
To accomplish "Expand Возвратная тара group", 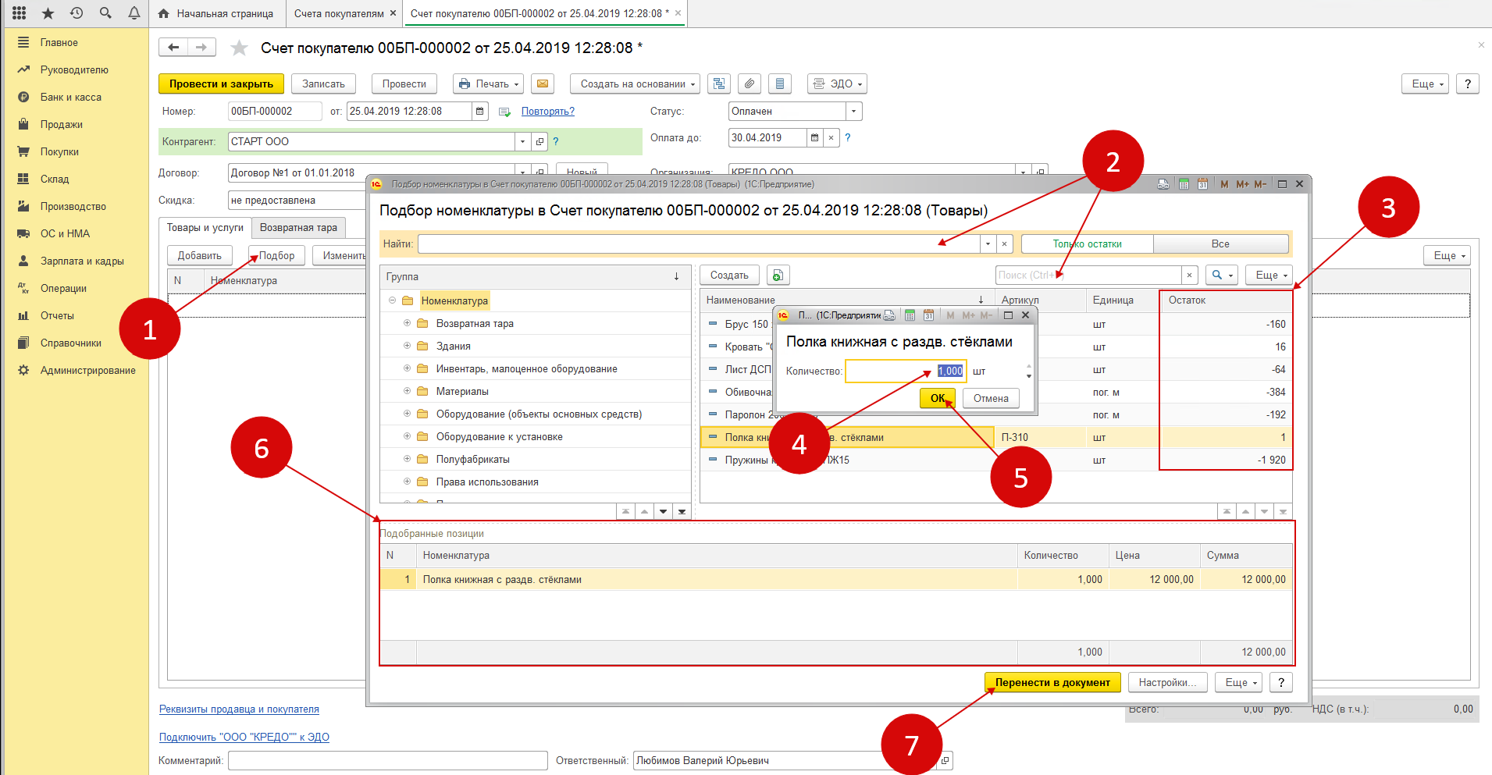I will pyautogui.click(x=407, y=323).
